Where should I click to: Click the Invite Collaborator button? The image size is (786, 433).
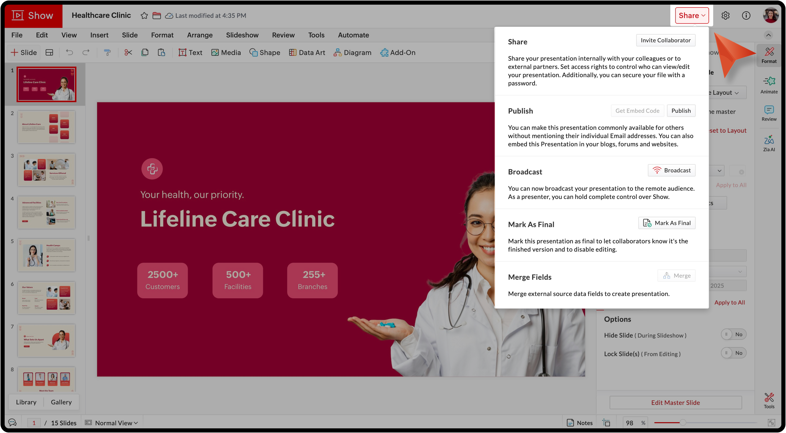point(665,40)
